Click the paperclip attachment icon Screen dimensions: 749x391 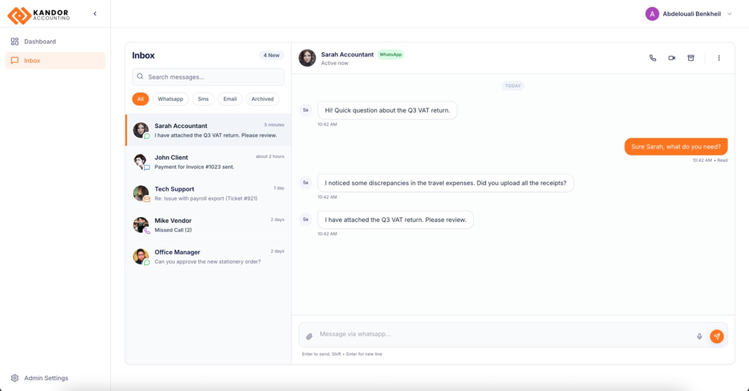309,336
